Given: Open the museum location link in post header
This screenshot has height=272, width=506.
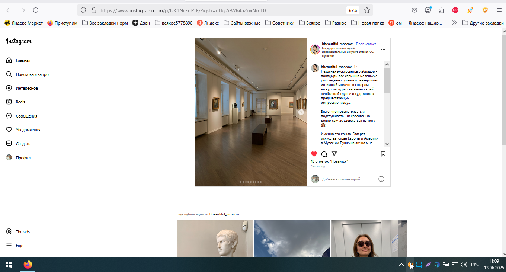Looking at the screenshot, I should (348, 52).
